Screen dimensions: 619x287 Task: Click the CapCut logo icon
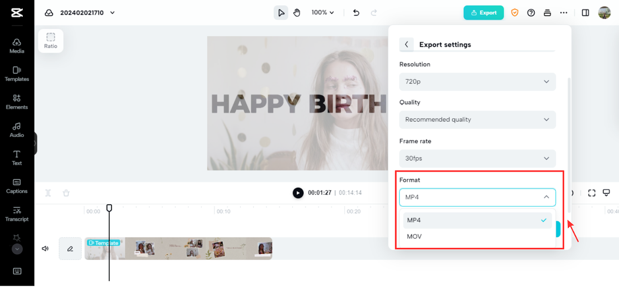pyautogui.click(x=17, y=13)
